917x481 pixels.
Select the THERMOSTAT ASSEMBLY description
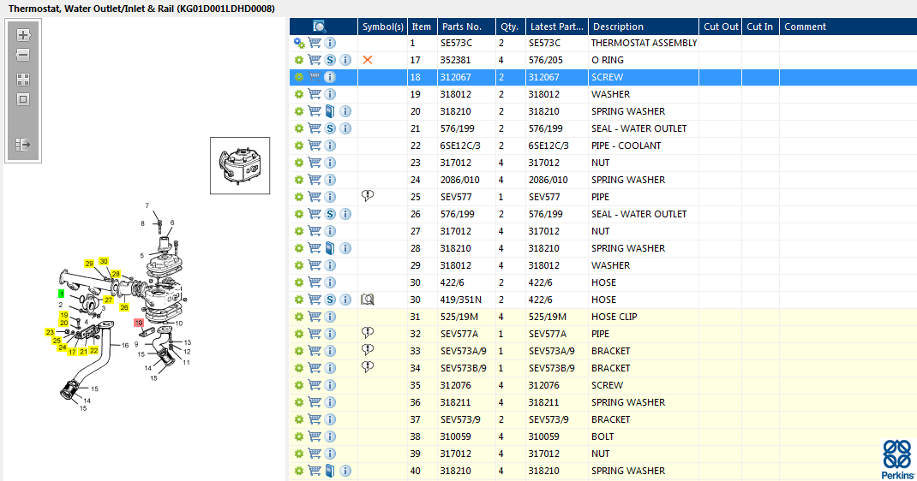click(x=644, y=43)
